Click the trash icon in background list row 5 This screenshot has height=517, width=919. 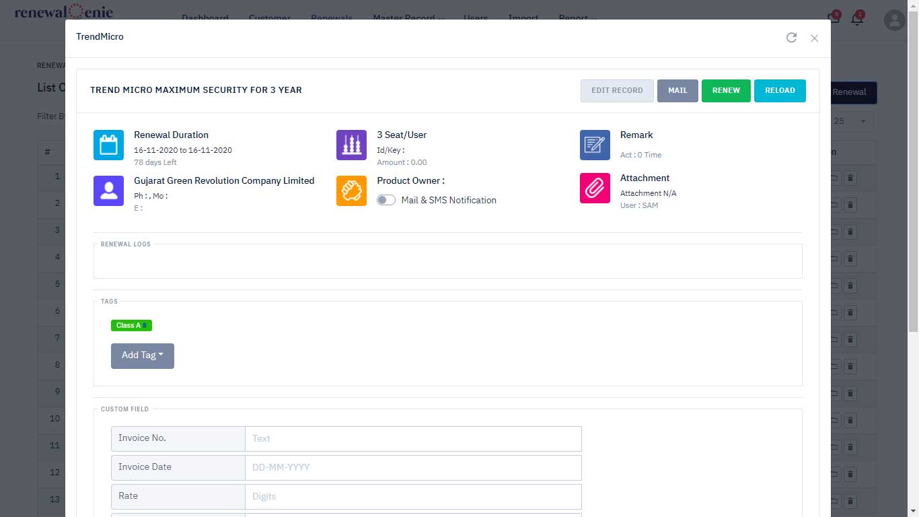pos(850,286)
